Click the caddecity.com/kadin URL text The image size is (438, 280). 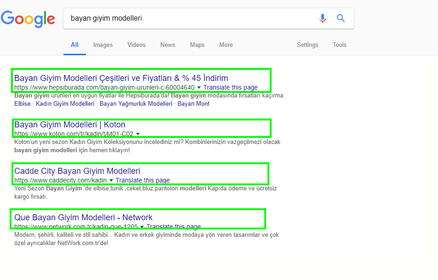coord(60,180)
